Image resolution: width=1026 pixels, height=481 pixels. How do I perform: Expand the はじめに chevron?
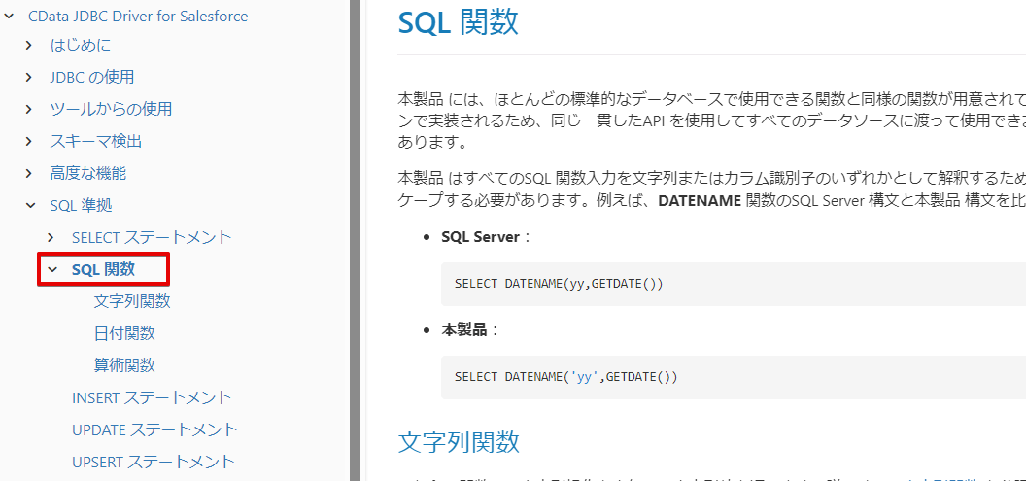click(30, 45)
